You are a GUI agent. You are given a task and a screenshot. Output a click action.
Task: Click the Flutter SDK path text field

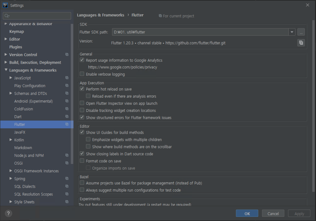[x=200, y=32]
